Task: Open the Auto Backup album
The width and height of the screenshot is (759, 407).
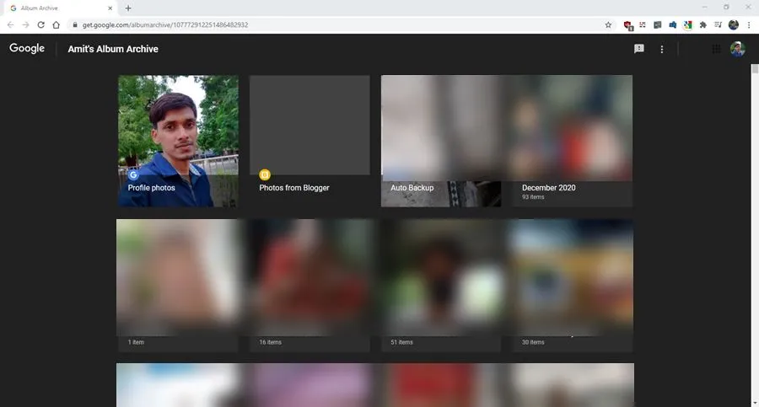Action: pyautogui.click(x=441, y=141)
